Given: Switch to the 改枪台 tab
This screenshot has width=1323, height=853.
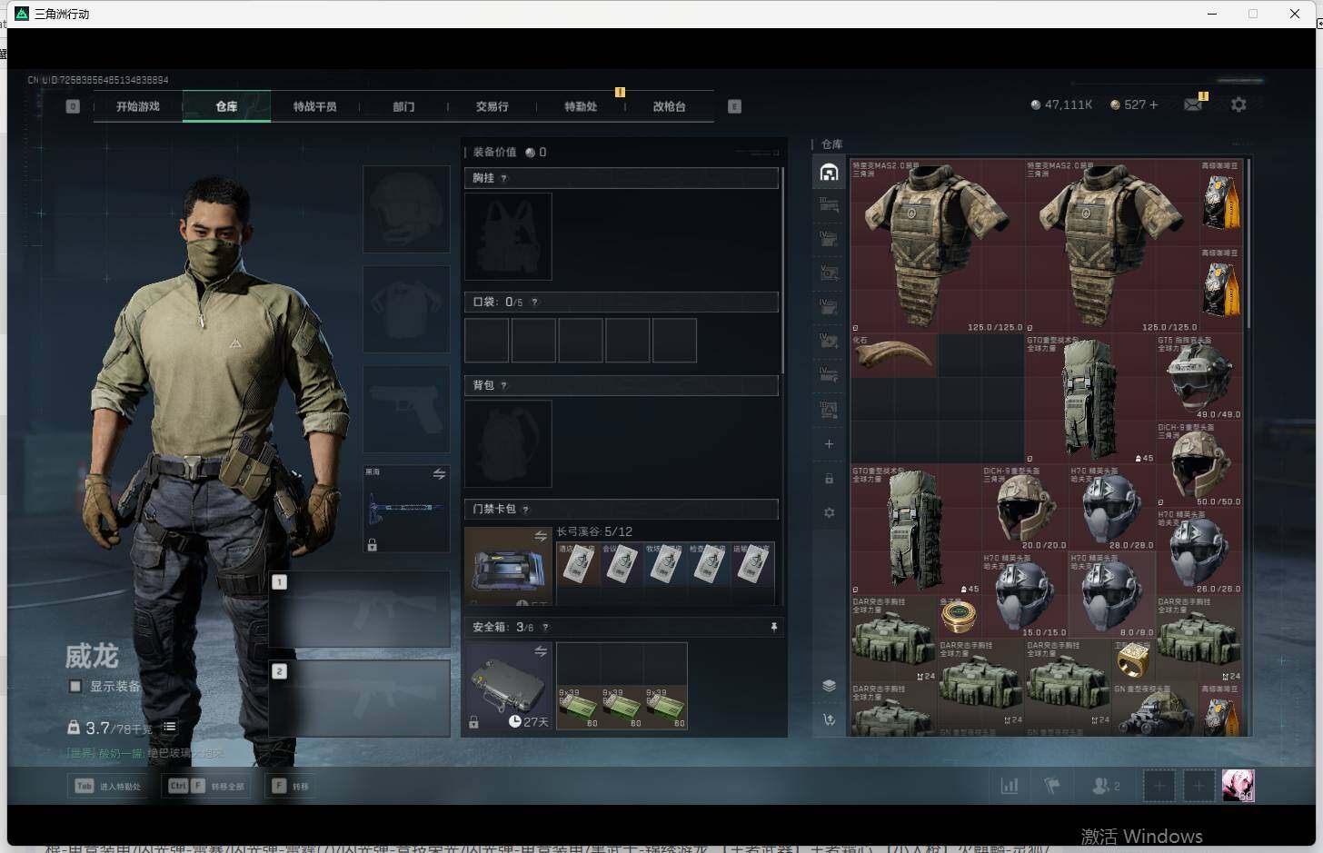Looking at the screenshot, I should click(x=669, y=106).
